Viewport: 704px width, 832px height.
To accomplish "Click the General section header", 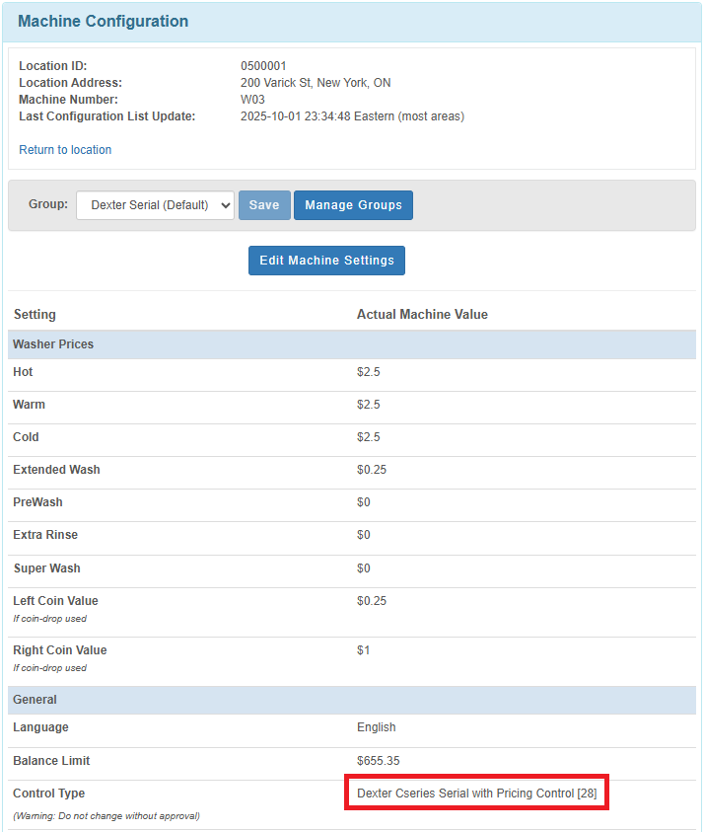I will point(35,700).
